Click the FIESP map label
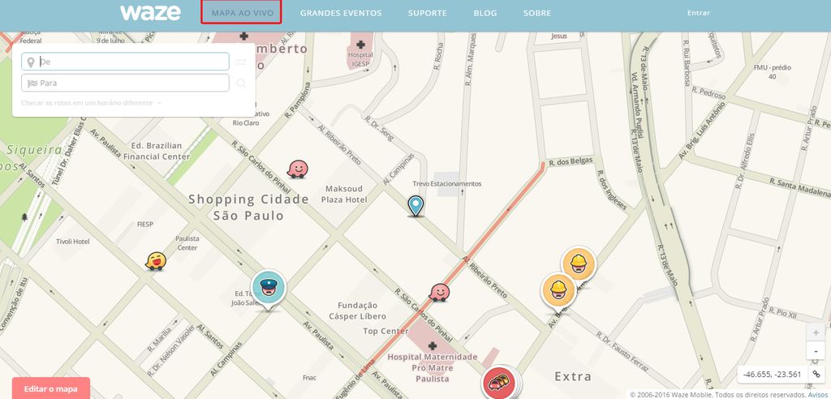Viewport: 831px width, 399px height. tap(144, 224)
